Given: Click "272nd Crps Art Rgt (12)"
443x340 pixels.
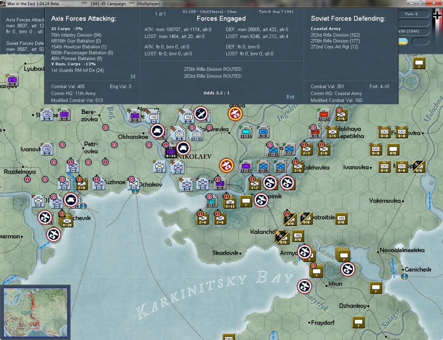Looking at the screenshot, I should (x=334, y=47).
